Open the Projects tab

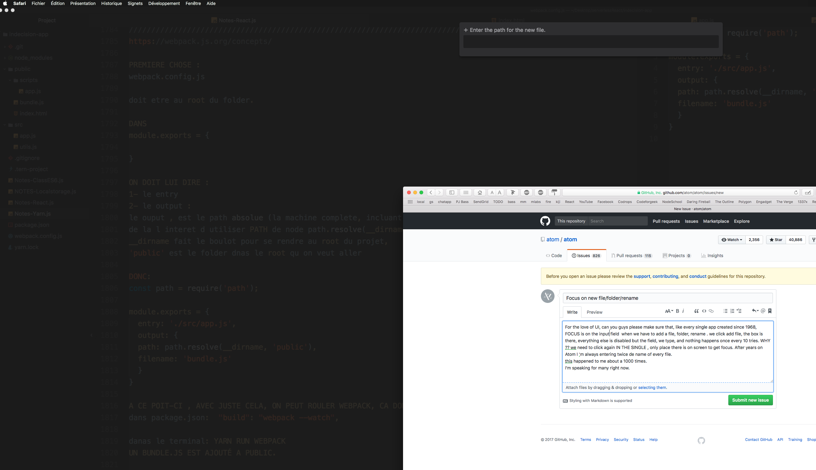click(x=677, y=256)
